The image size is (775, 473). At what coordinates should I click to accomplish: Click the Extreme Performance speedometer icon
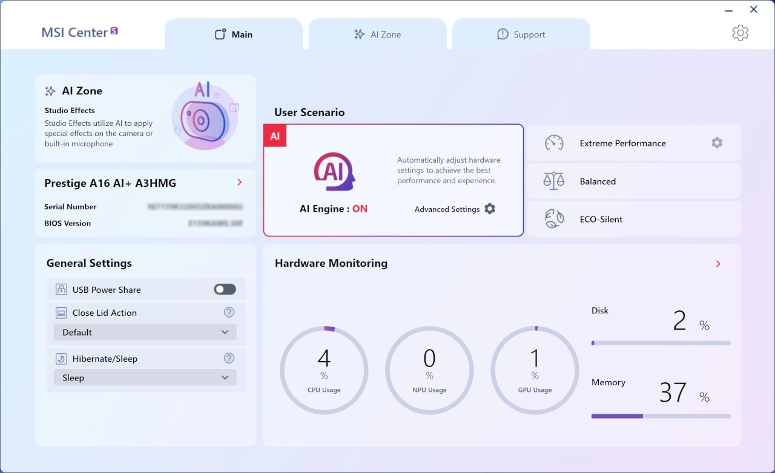point(553,143)
